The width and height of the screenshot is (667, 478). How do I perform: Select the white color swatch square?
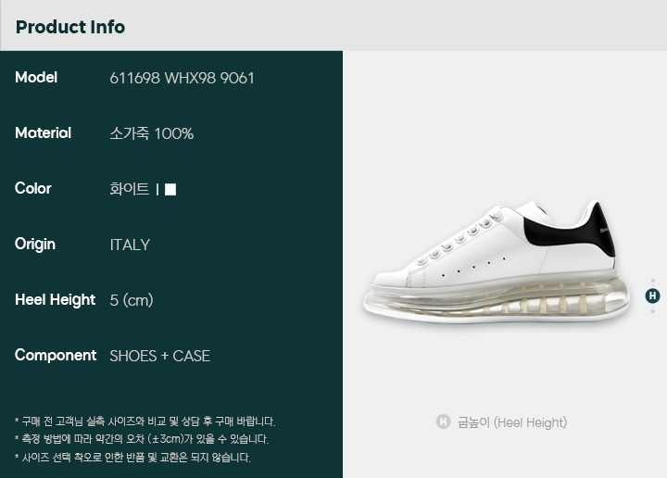[x=170, y=189]
